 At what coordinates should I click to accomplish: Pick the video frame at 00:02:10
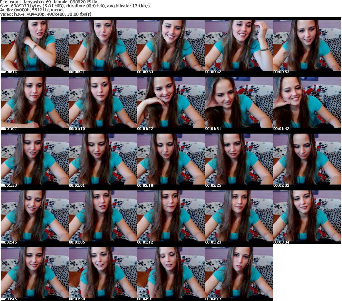point(171,159)
